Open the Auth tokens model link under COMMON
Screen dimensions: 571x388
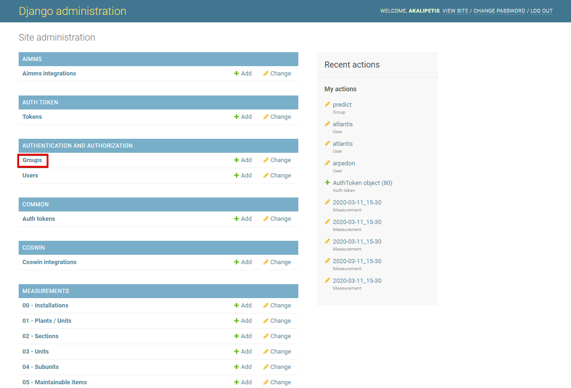point(39,219)
